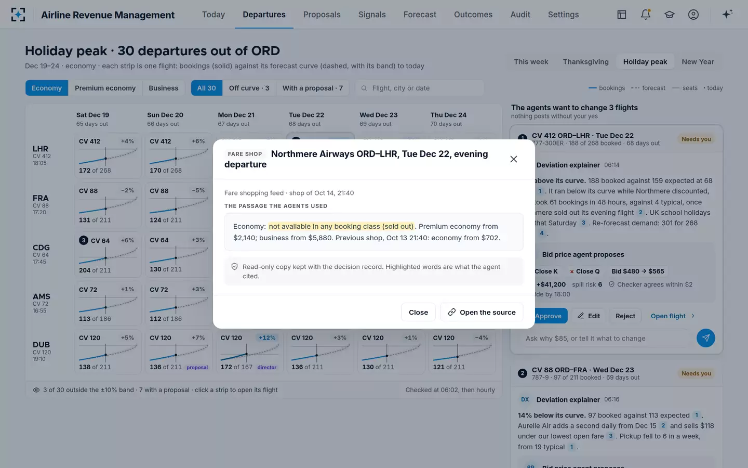
Task: Follow the Open flight link
Action: [673, 316]
